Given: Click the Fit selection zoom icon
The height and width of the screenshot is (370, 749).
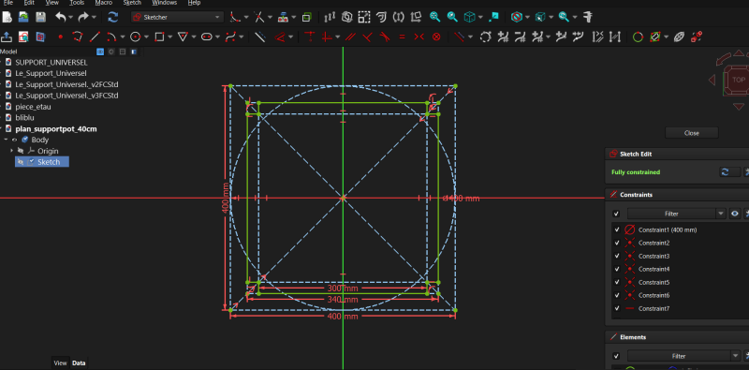Looking at the screenshot, I should pos(452,17).
